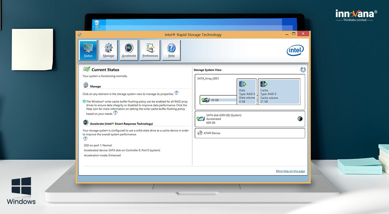Open the Status tab

point(88,51)
